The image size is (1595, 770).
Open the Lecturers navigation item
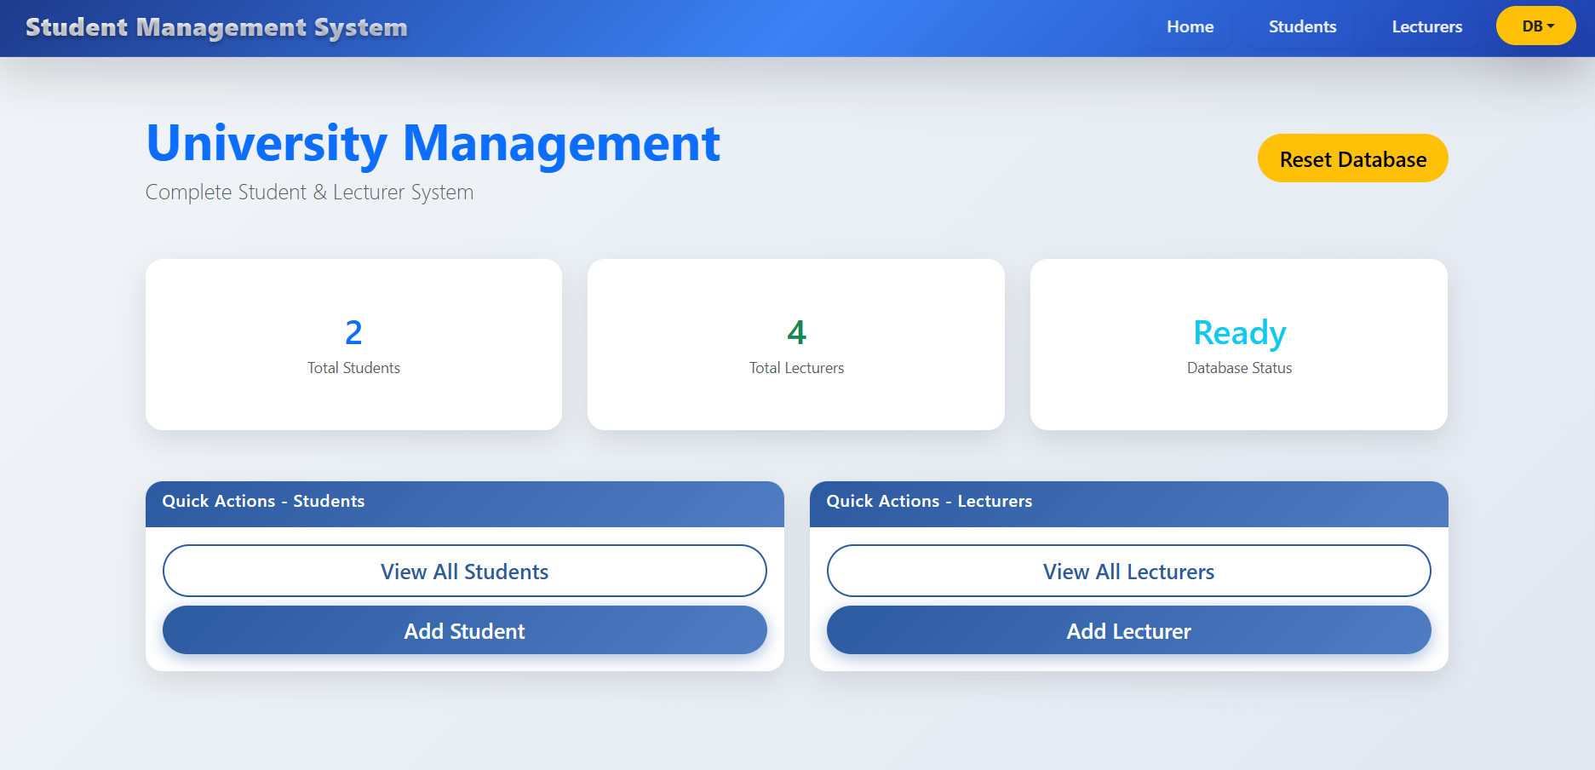pos(1426,26)
